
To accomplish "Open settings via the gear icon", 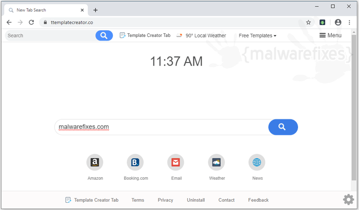I will click(x=348, y=199).
